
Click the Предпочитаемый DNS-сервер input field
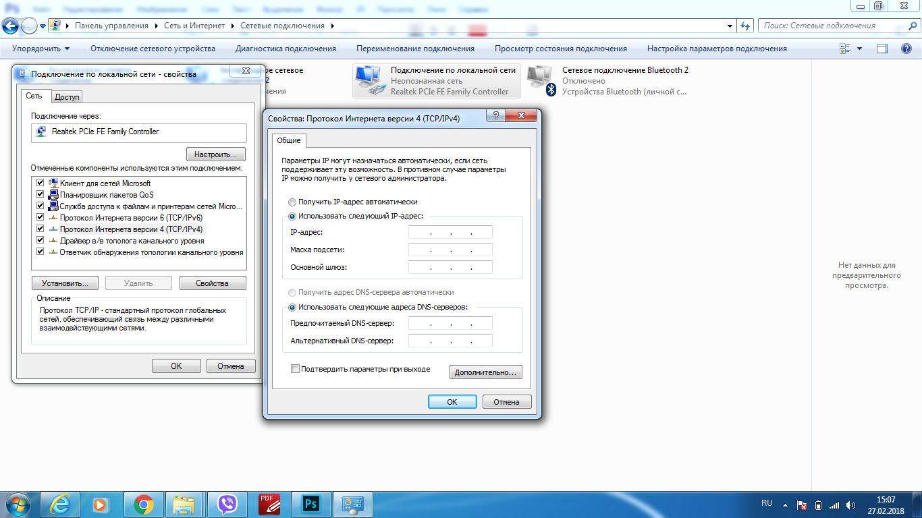pos(450,323)
